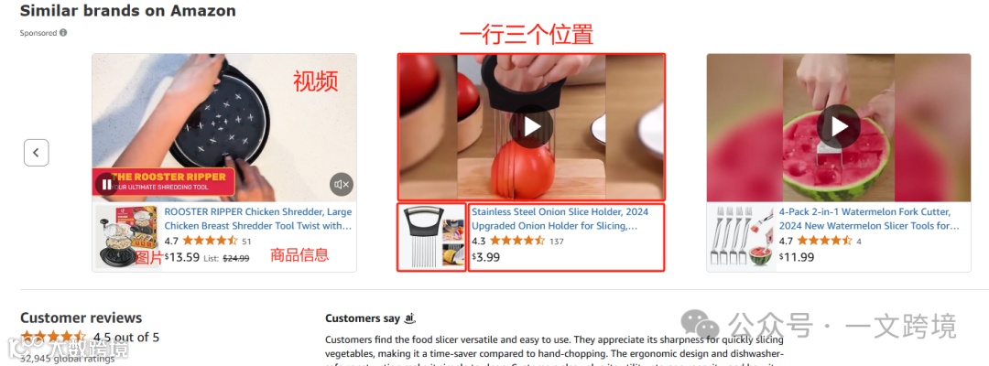Unmute the Rooster Ripper video
This screenshot has height=366, width=989.
coord(342,184)
